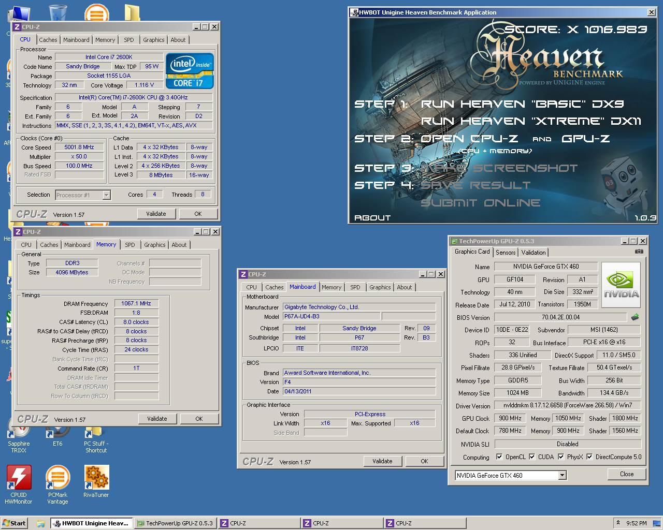Click GPU-Z link in Heaven step 2

coord(586,139)
